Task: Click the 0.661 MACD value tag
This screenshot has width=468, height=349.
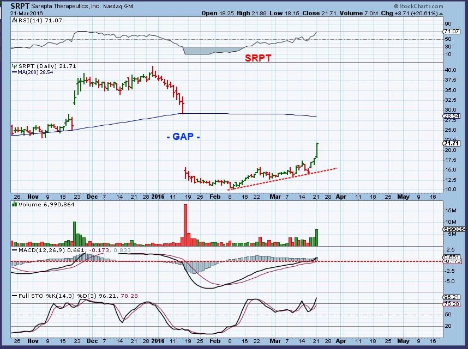Action: point(451,257)
